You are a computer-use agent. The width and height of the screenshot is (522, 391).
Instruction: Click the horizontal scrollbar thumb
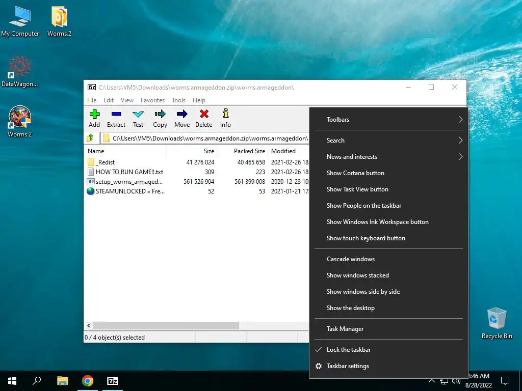tap(166, 325)
